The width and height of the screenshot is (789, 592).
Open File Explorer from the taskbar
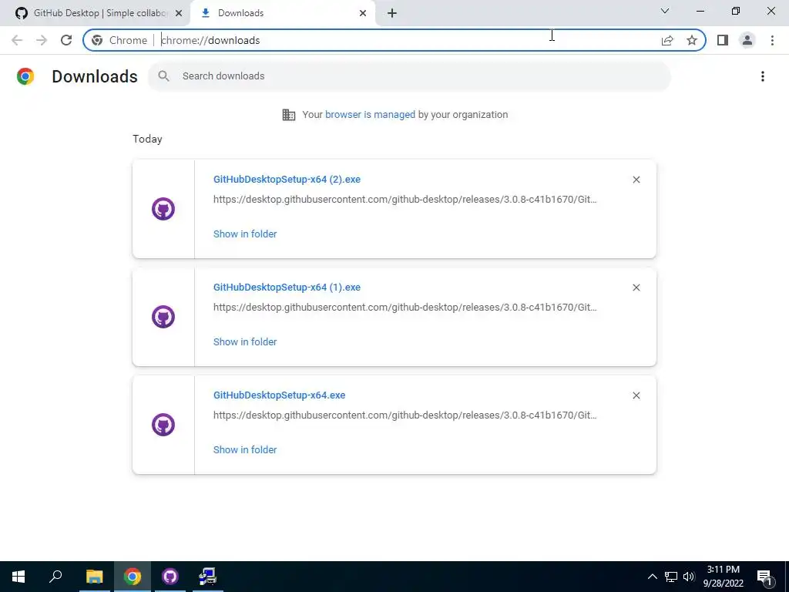94,577
